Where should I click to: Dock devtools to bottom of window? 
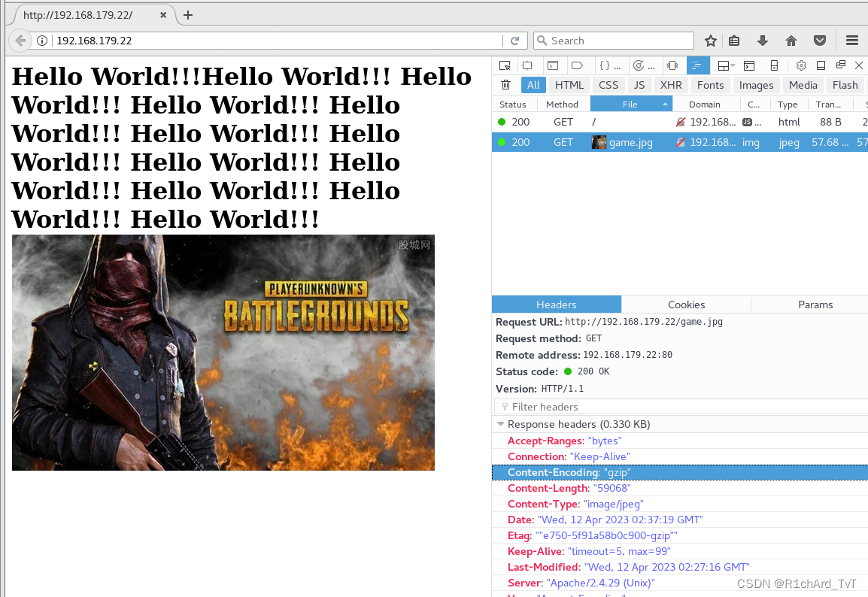821,66
